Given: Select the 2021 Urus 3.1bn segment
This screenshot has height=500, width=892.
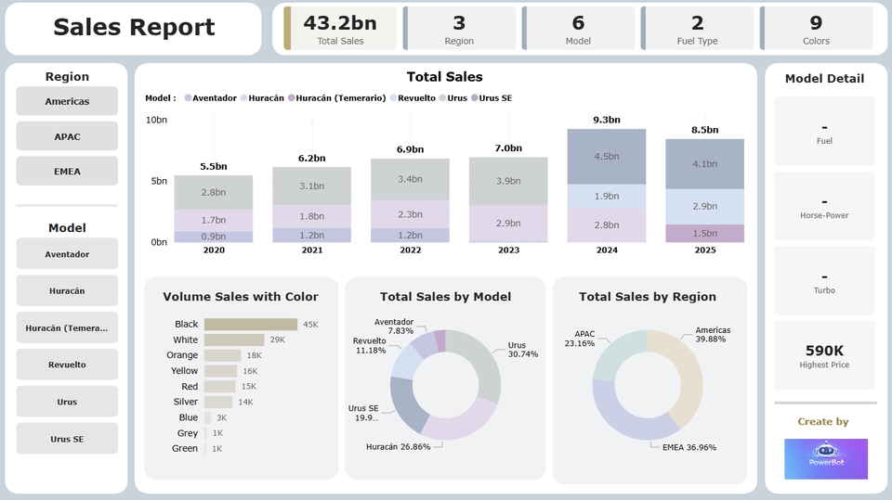Looking at the screenshot, I should pos(312,186).
